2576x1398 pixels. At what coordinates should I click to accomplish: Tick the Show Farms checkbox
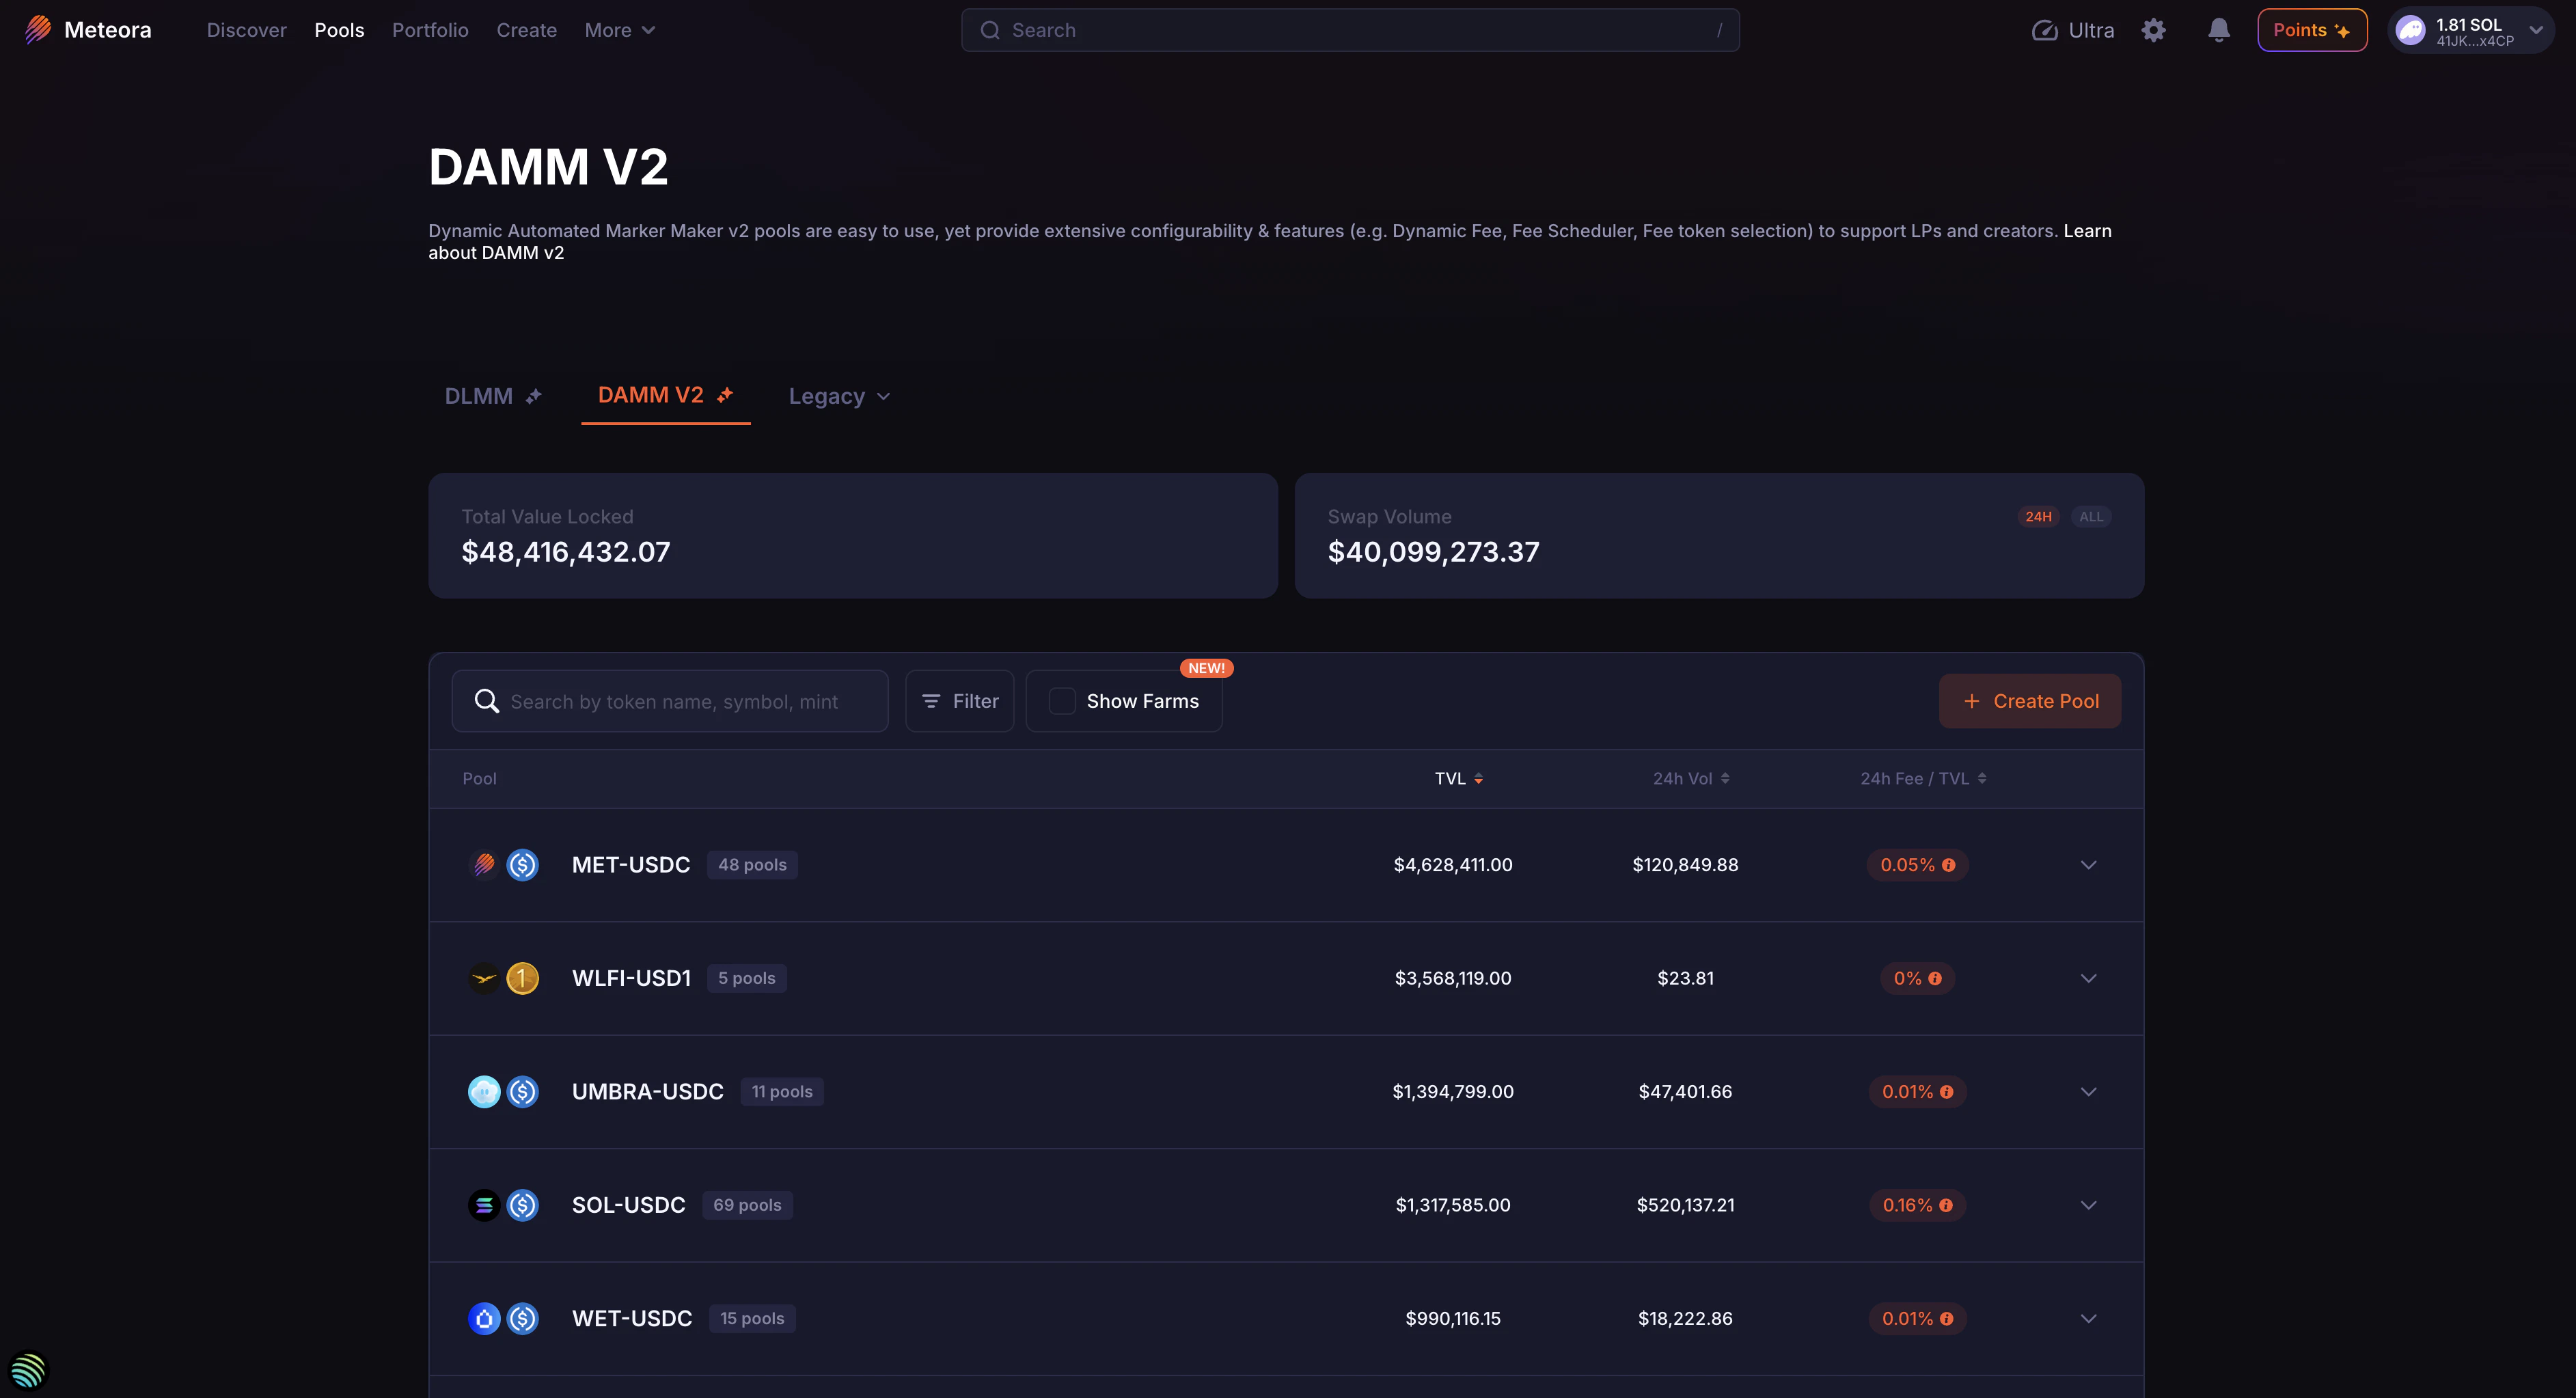(x=1062, y=701)
